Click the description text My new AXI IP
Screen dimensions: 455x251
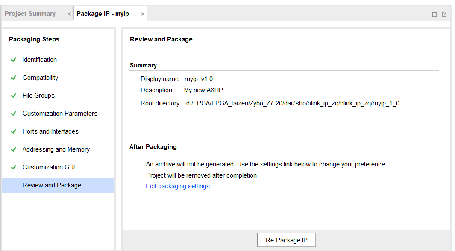(x=203, y=90)
